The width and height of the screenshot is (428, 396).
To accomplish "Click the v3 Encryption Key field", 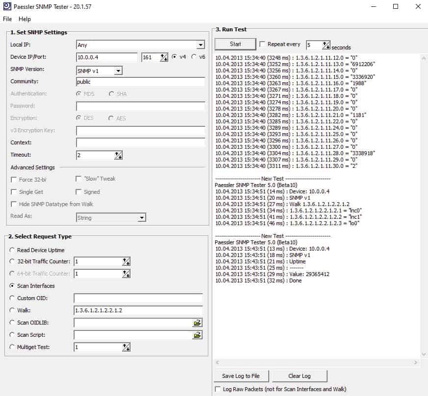I will point(141,131).
